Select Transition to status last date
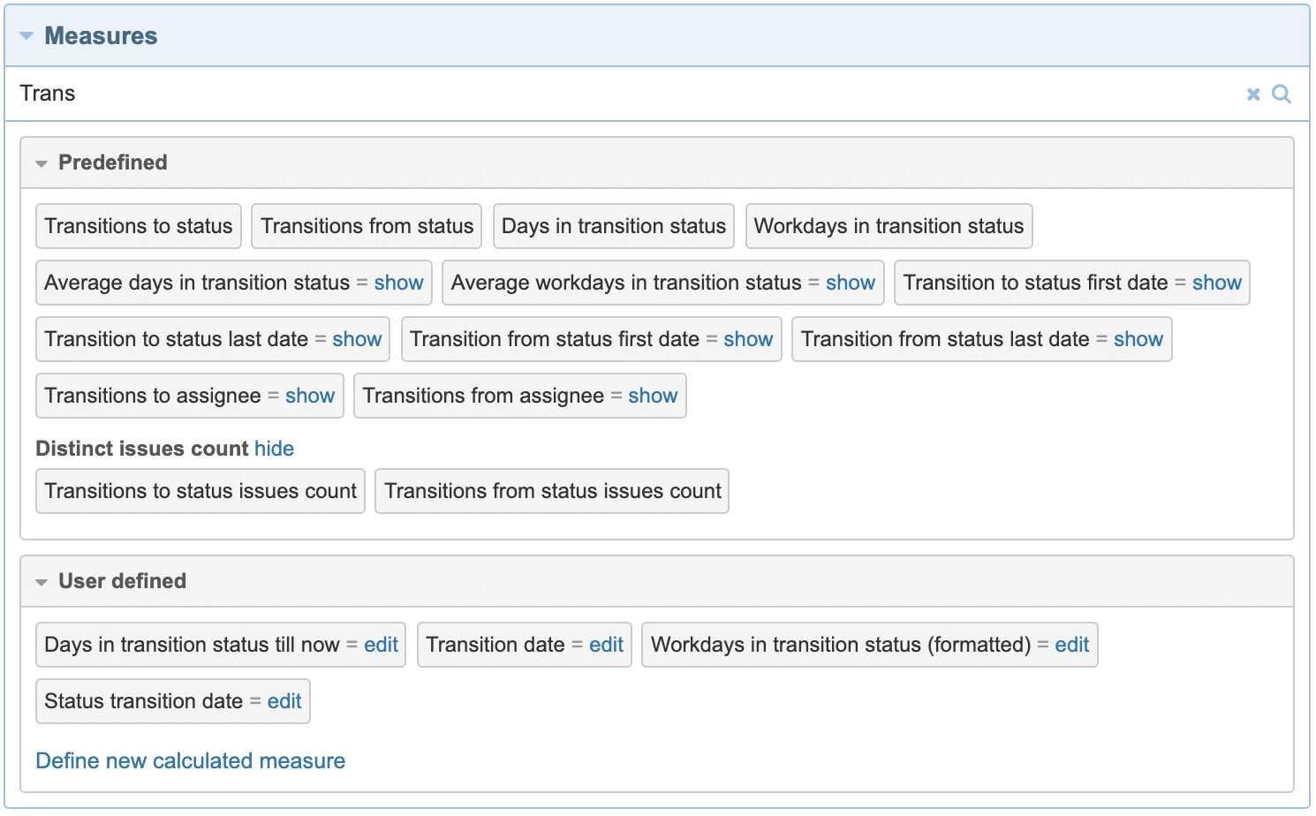 pos(177,339)
